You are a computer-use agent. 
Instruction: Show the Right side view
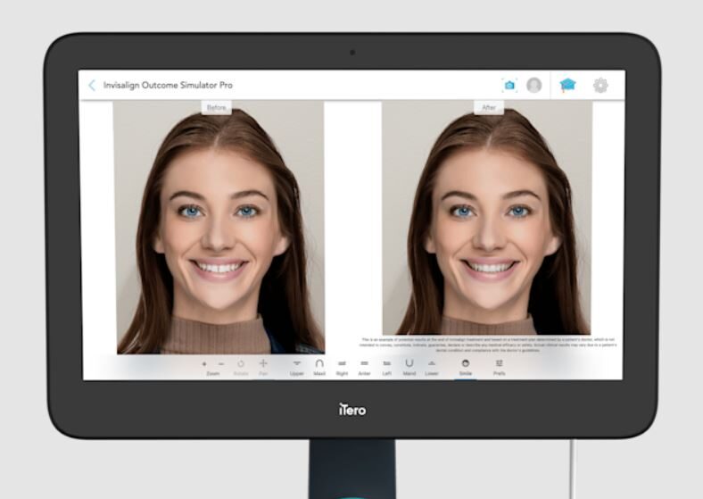pos(342,364)
